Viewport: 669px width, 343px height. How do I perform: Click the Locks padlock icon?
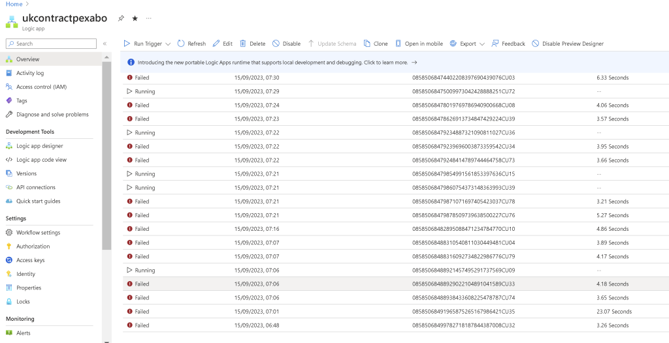point(9,301)
